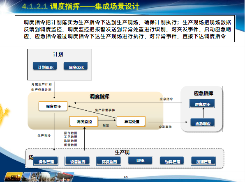
Task: Click the 应急指令 box
Action: click(202, 104)
